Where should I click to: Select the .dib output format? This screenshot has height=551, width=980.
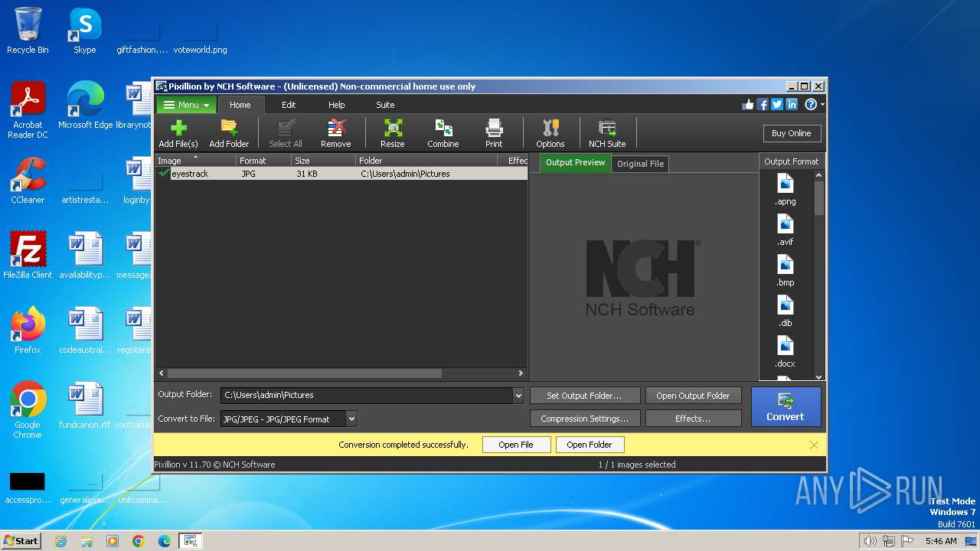click(x=786, y=311)
